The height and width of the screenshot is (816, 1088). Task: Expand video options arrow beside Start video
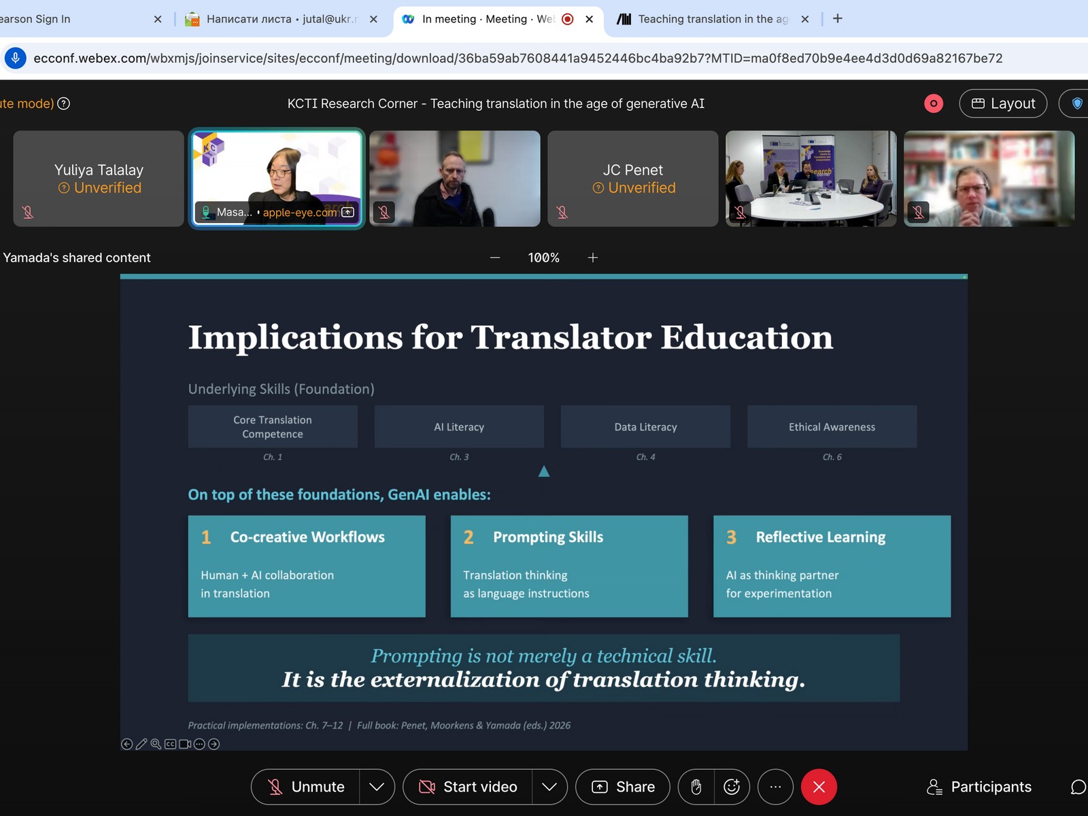coord(549,787)
